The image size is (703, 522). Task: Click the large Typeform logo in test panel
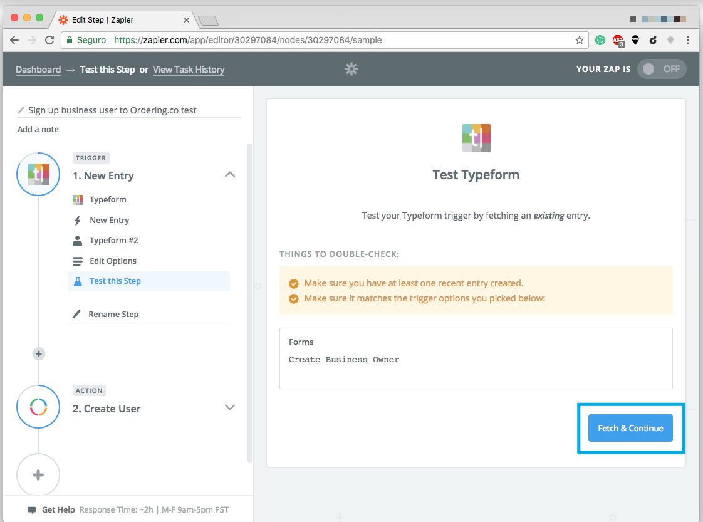coord(476,138)
